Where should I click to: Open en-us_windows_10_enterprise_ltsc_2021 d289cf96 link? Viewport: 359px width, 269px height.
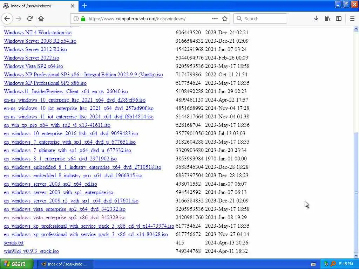(x=75, y=100)
